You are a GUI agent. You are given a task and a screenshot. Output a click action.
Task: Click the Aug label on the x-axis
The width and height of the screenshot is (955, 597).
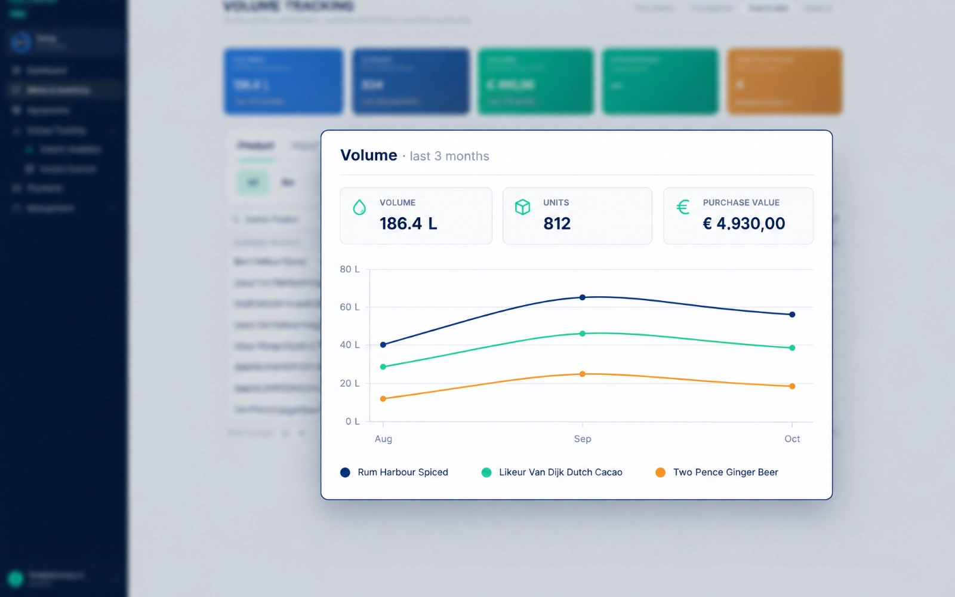coord(383,439)
